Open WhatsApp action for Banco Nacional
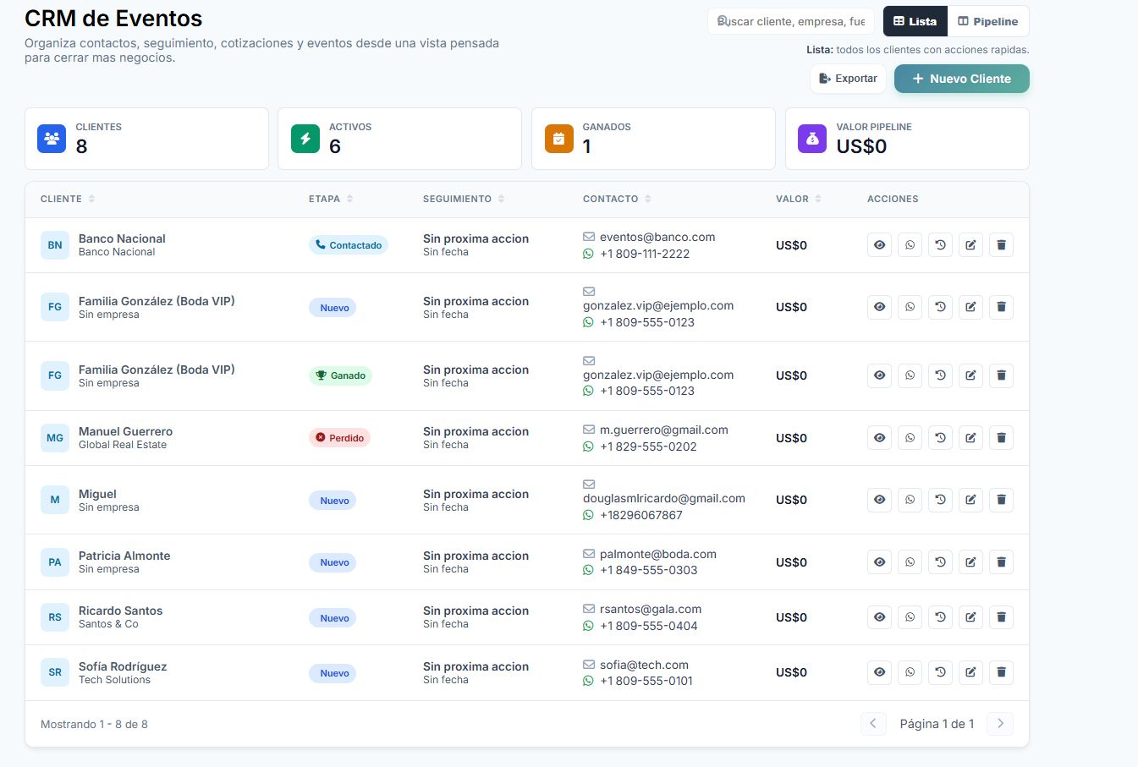This screenshot has height=767, width=1138. click(910, 245)
